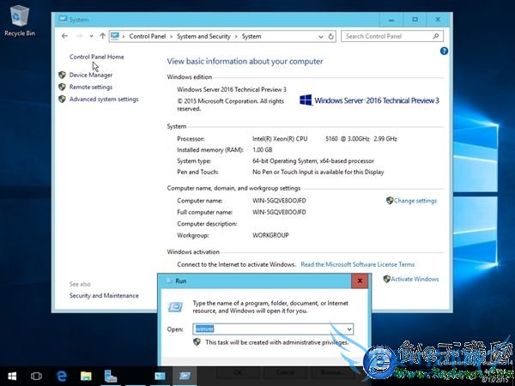
Task: Close the Run dialog
Action: coord(360,280)
